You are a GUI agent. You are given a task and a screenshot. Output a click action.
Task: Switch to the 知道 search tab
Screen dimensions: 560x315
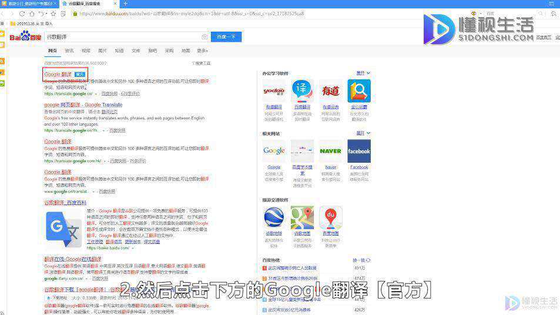pyautogui.click(x=119, y=51)
